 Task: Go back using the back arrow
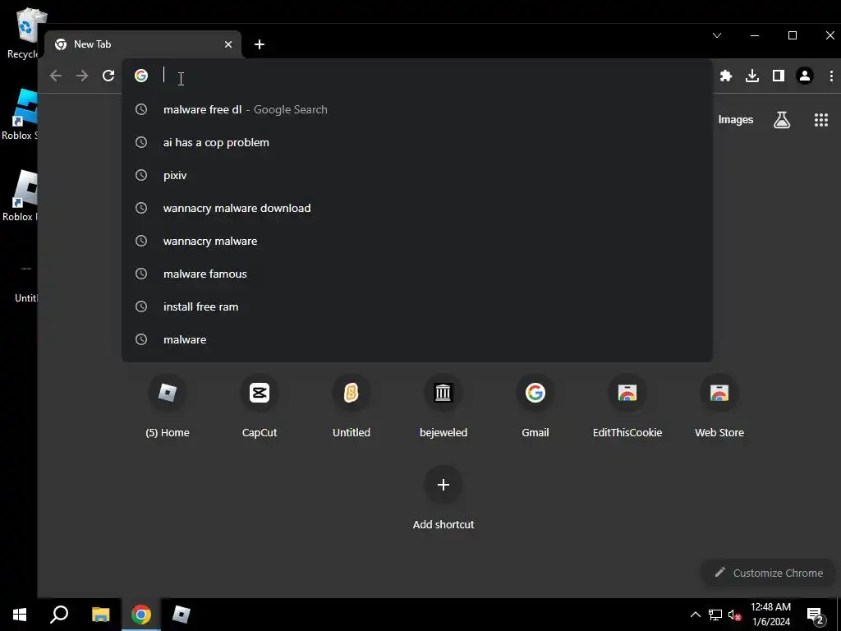pos(56,76)
